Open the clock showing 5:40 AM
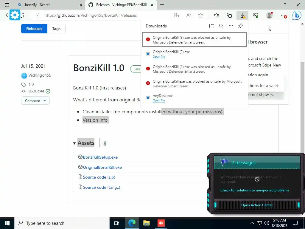The image size is (305, 229). [279, 223]
